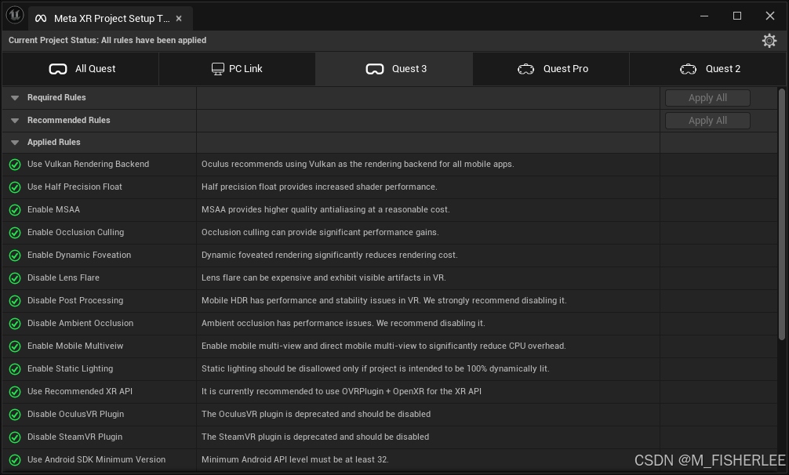Collapse the Applied Rules section

(15, 143)
